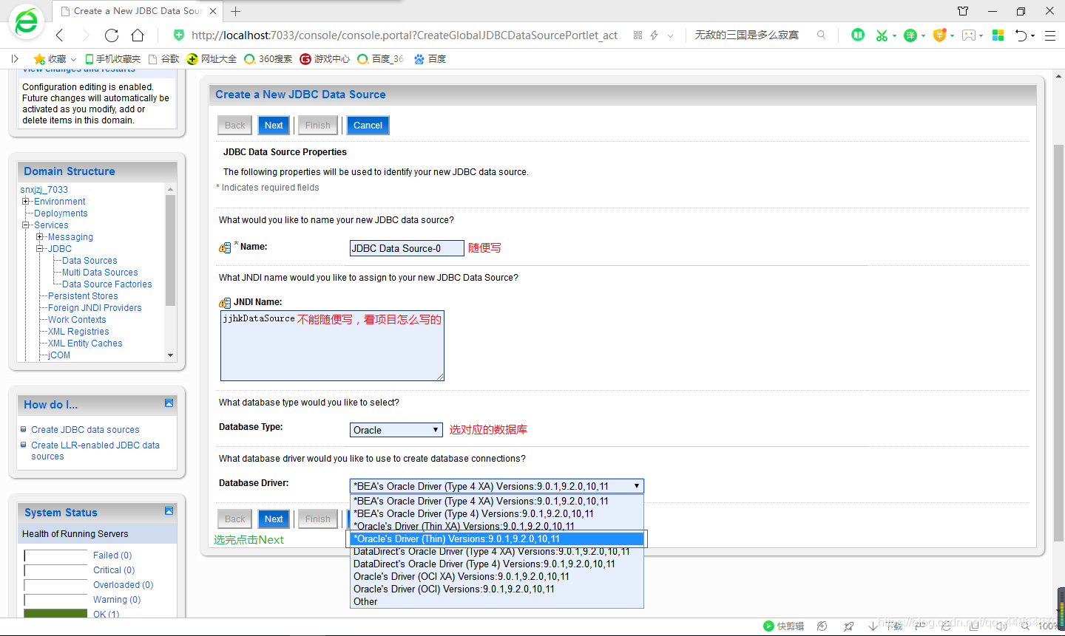Open the 百度 bookmark
The image size is (1065, 636).
[430, 58]
